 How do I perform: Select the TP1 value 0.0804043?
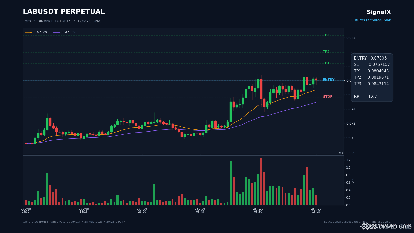click(378, 71)
